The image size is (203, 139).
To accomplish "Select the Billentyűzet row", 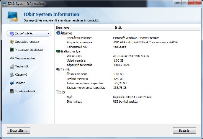I will pyautogui.click(x=128, y=101).
